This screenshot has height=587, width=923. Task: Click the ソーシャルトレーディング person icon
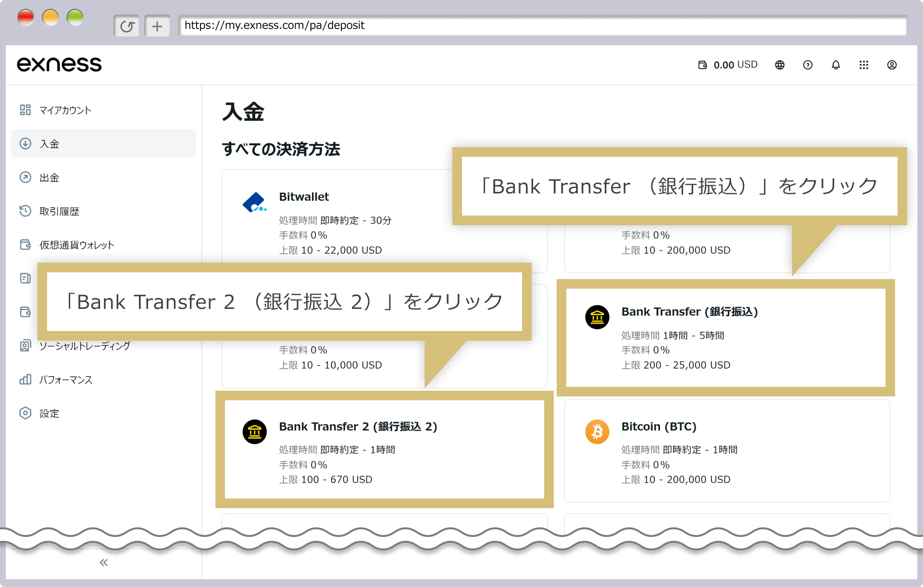coord(25,346)
